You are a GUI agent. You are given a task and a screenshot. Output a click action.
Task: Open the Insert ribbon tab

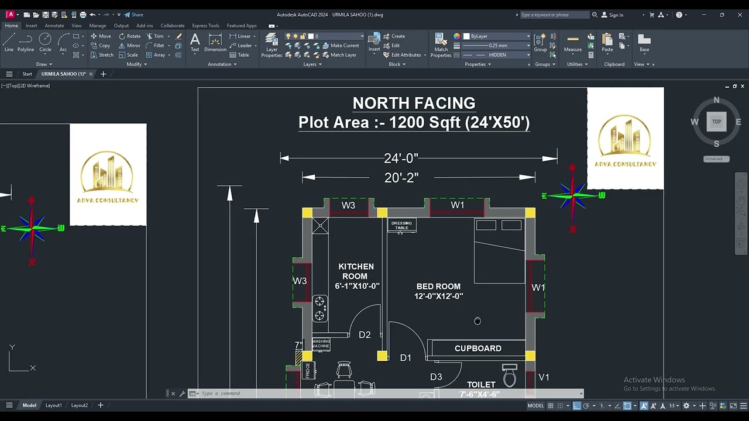(x=31, y=26)
